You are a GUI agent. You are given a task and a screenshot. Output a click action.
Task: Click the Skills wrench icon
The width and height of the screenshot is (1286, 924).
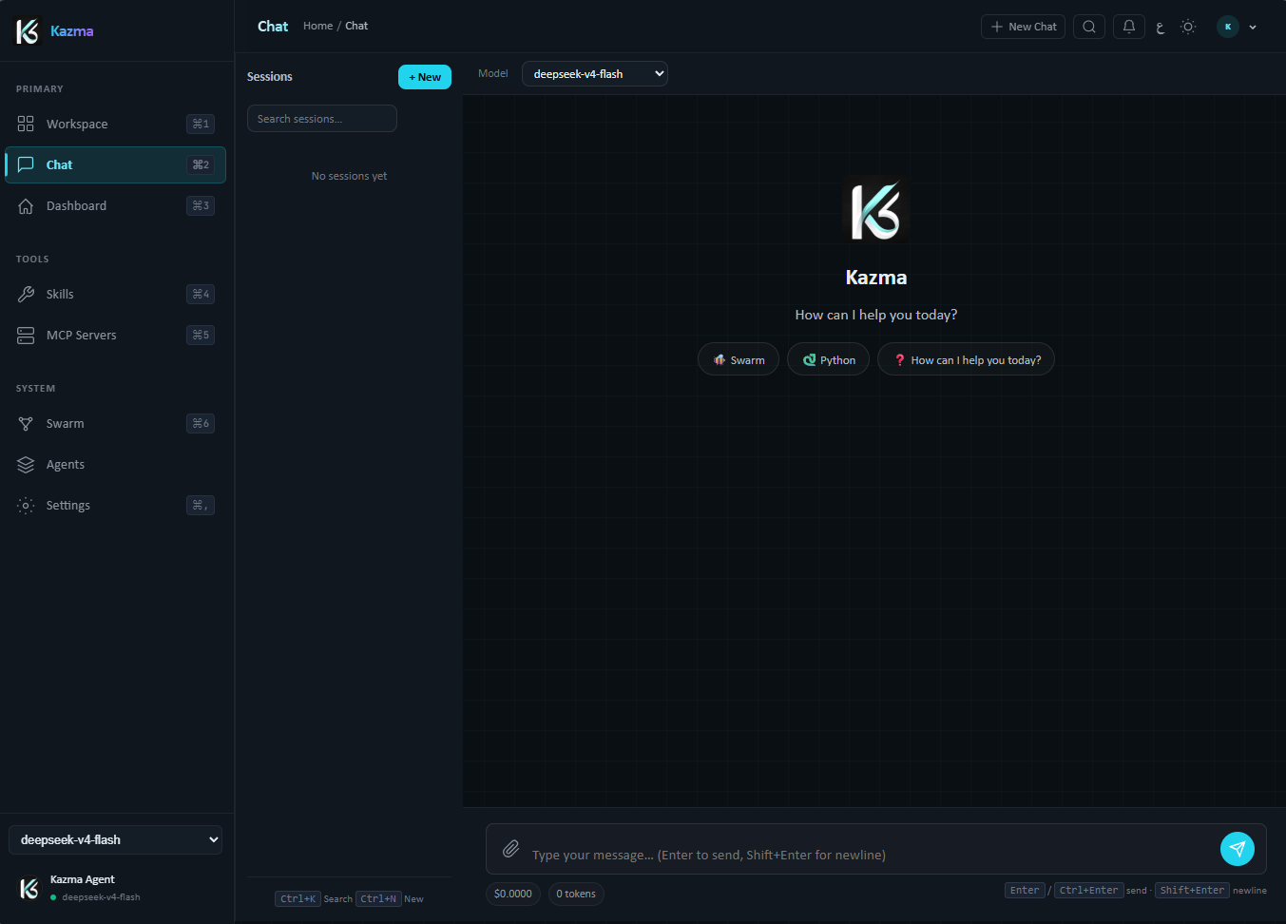26,294
